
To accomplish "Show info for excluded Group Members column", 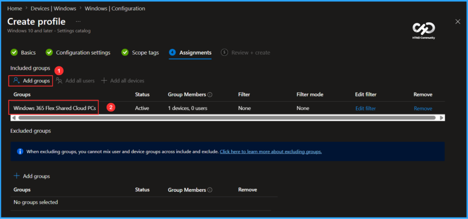I will tap(210, 190).
